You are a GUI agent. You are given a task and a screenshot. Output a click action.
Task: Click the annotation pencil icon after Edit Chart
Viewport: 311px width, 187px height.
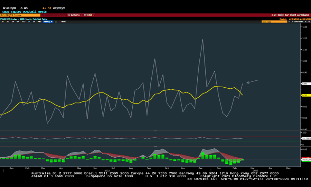tap(306, 22)
